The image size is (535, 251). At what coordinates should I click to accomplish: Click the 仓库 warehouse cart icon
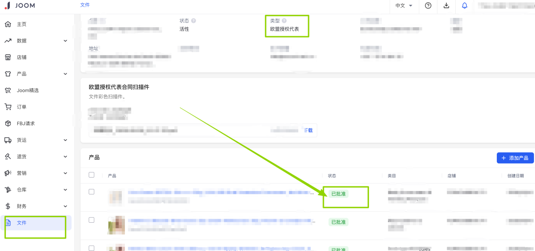8,189
